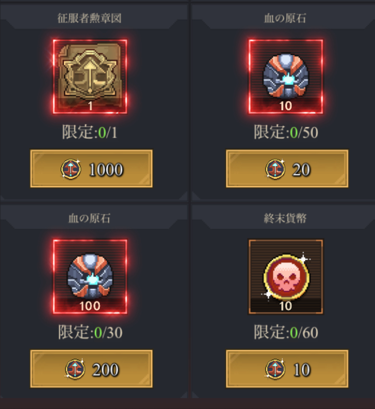Buy the 終末貨幣 for 10
This screenshot has width=375, height=409.
[x=287, y=369]
